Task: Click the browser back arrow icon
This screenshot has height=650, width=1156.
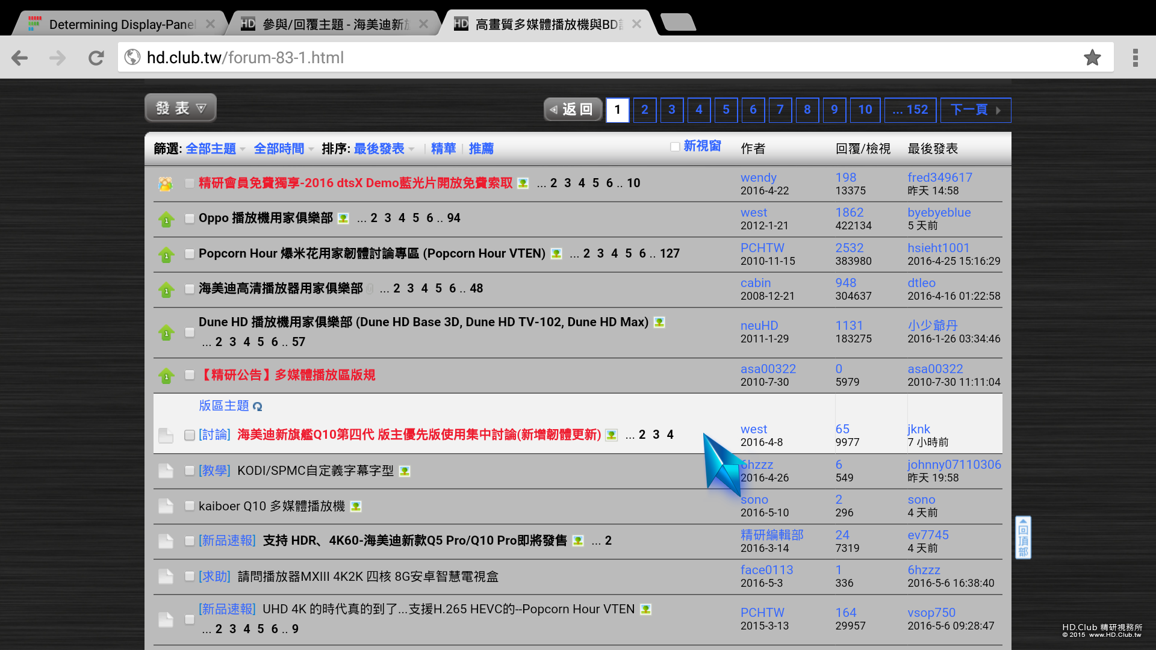Action: click(x=20, y=58)
